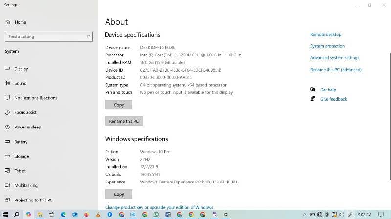Click Change product key or upgrade link
This screenshot has width=391, height=219.
(159, 207)
